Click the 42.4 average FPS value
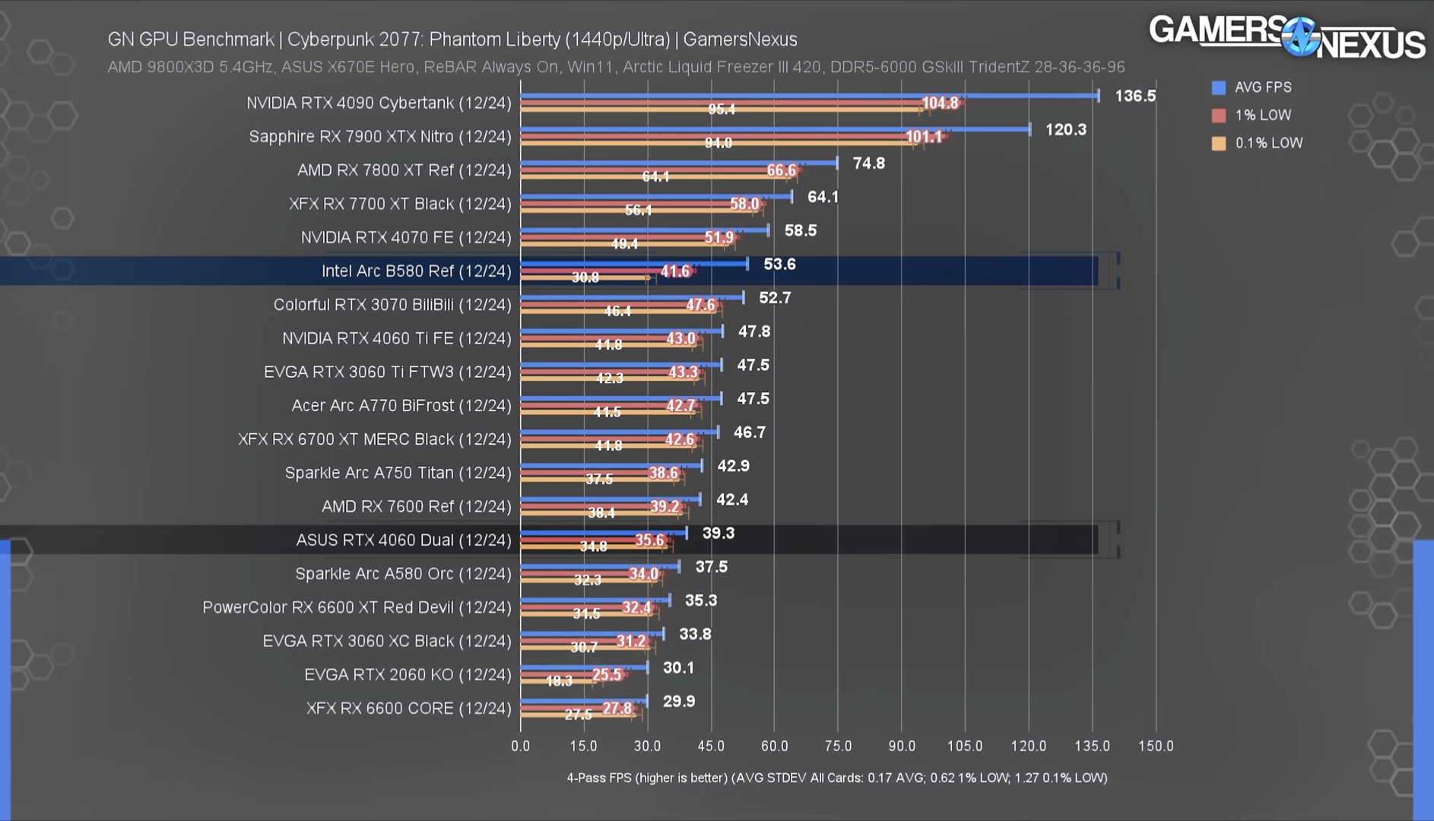1434x821 pixels. (732, 499)
